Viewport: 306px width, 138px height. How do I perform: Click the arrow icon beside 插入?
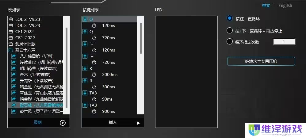coord(138,123)
